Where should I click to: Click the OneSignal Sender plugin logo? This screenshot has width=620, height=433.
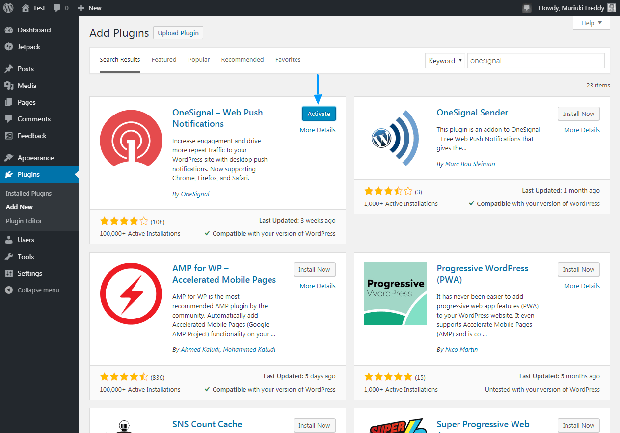pyautogui.click(x=396, y=138)
